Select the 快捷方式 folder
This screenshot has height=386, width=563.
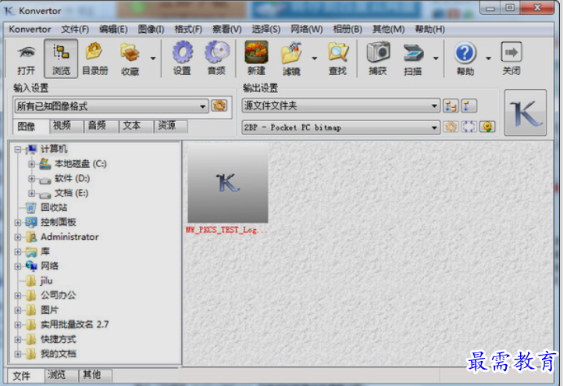pyautogui.click(x=58, y=339)
